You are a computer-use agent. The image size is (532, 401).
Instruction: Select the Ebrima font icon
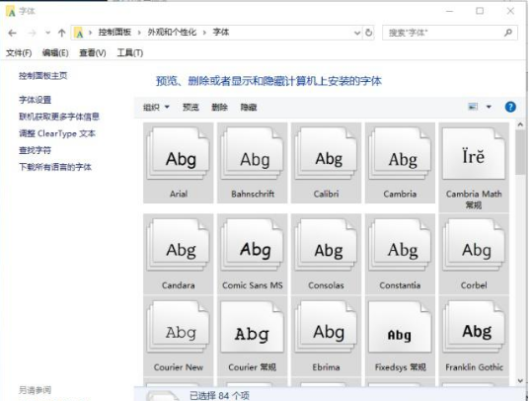click(x=326, y=327)
